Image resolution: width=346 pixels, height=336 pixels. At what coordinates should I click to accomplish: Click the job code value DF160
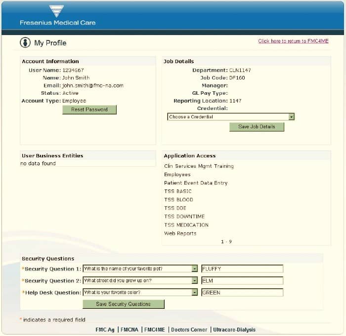(237, 78)
